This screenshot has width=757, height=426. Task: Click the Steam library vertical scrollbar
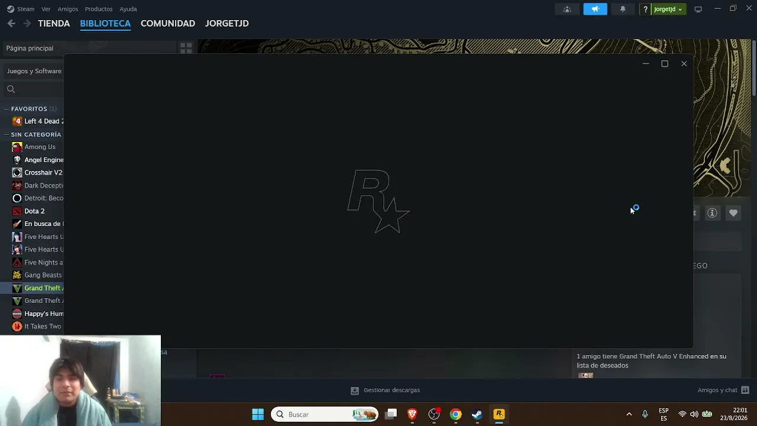tap(753, 68)
